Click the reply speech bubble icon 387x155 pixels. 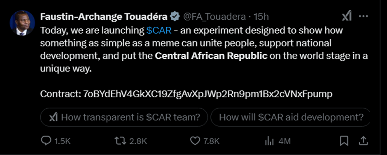point(45,141)
